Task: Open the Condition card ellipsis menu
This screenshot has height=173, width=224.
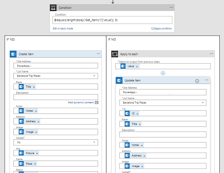Action: coord(171,7)
